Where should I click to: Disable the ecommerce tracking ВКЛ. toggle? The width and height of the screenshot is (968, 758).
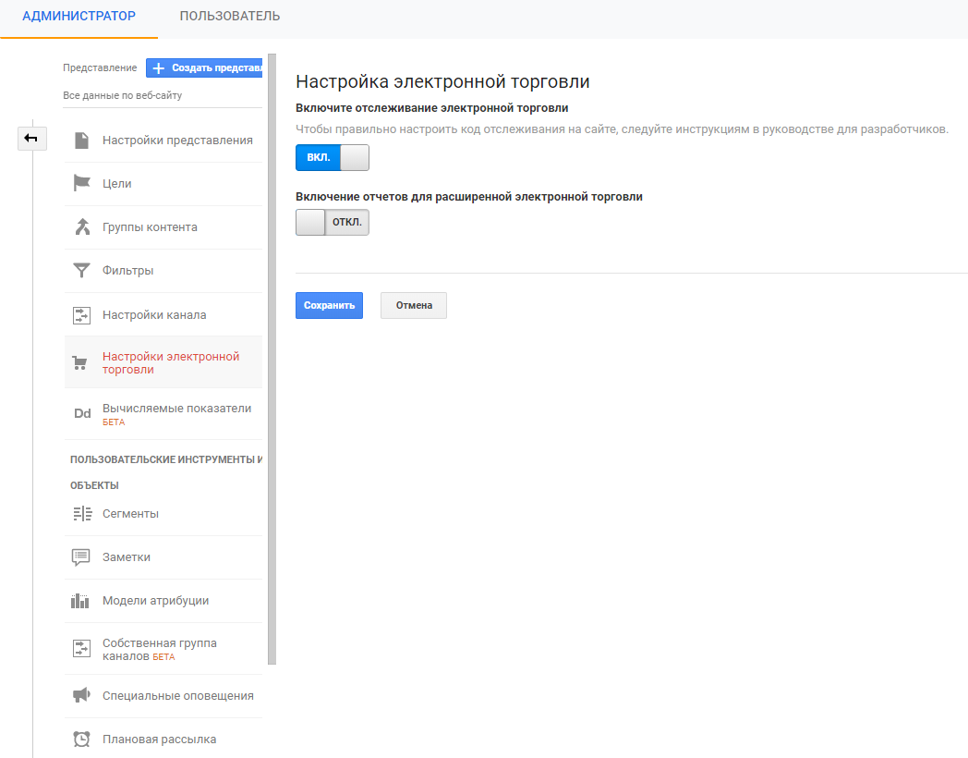pos(332,158)
